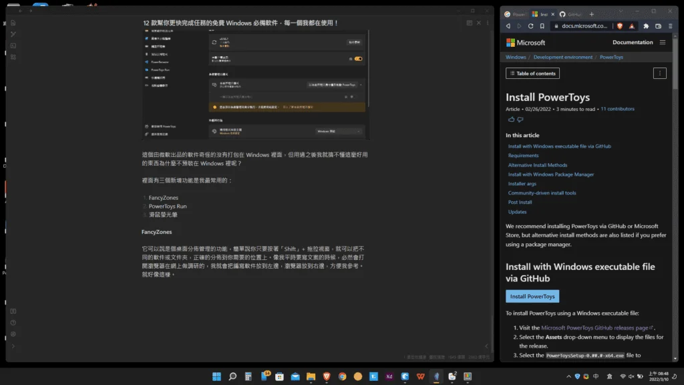Navigate back with the note app's arrow
The height and width of the screenshot is (385, 684).
coord(20,11)
